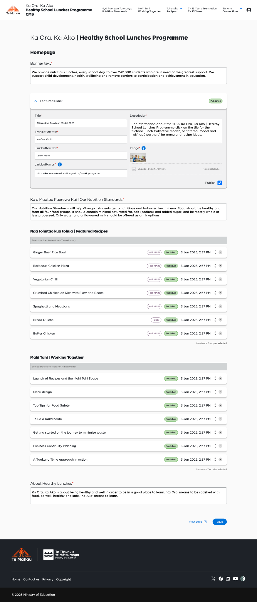257x602 pixels.
Task: Click the Save button
Action: pos(219,522)
